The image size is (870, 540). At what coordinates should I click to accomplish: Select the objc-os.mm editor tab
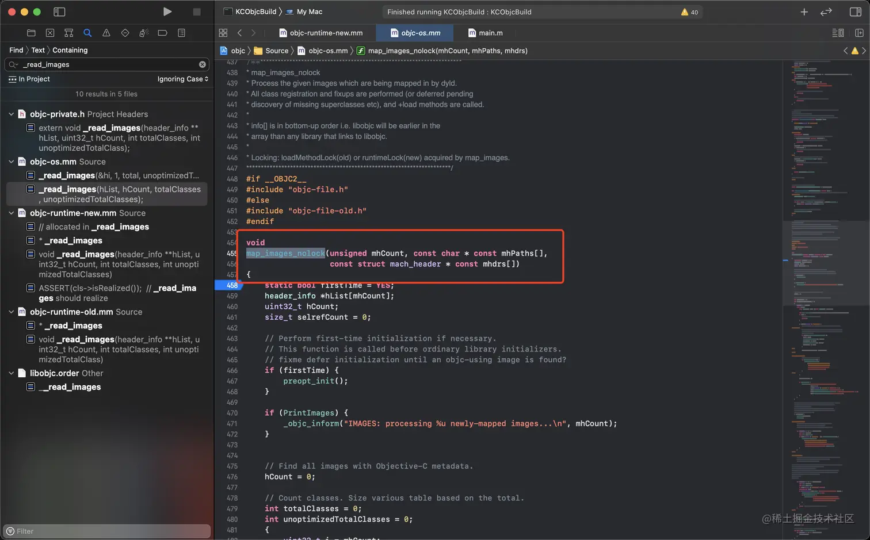pos(415,33)
